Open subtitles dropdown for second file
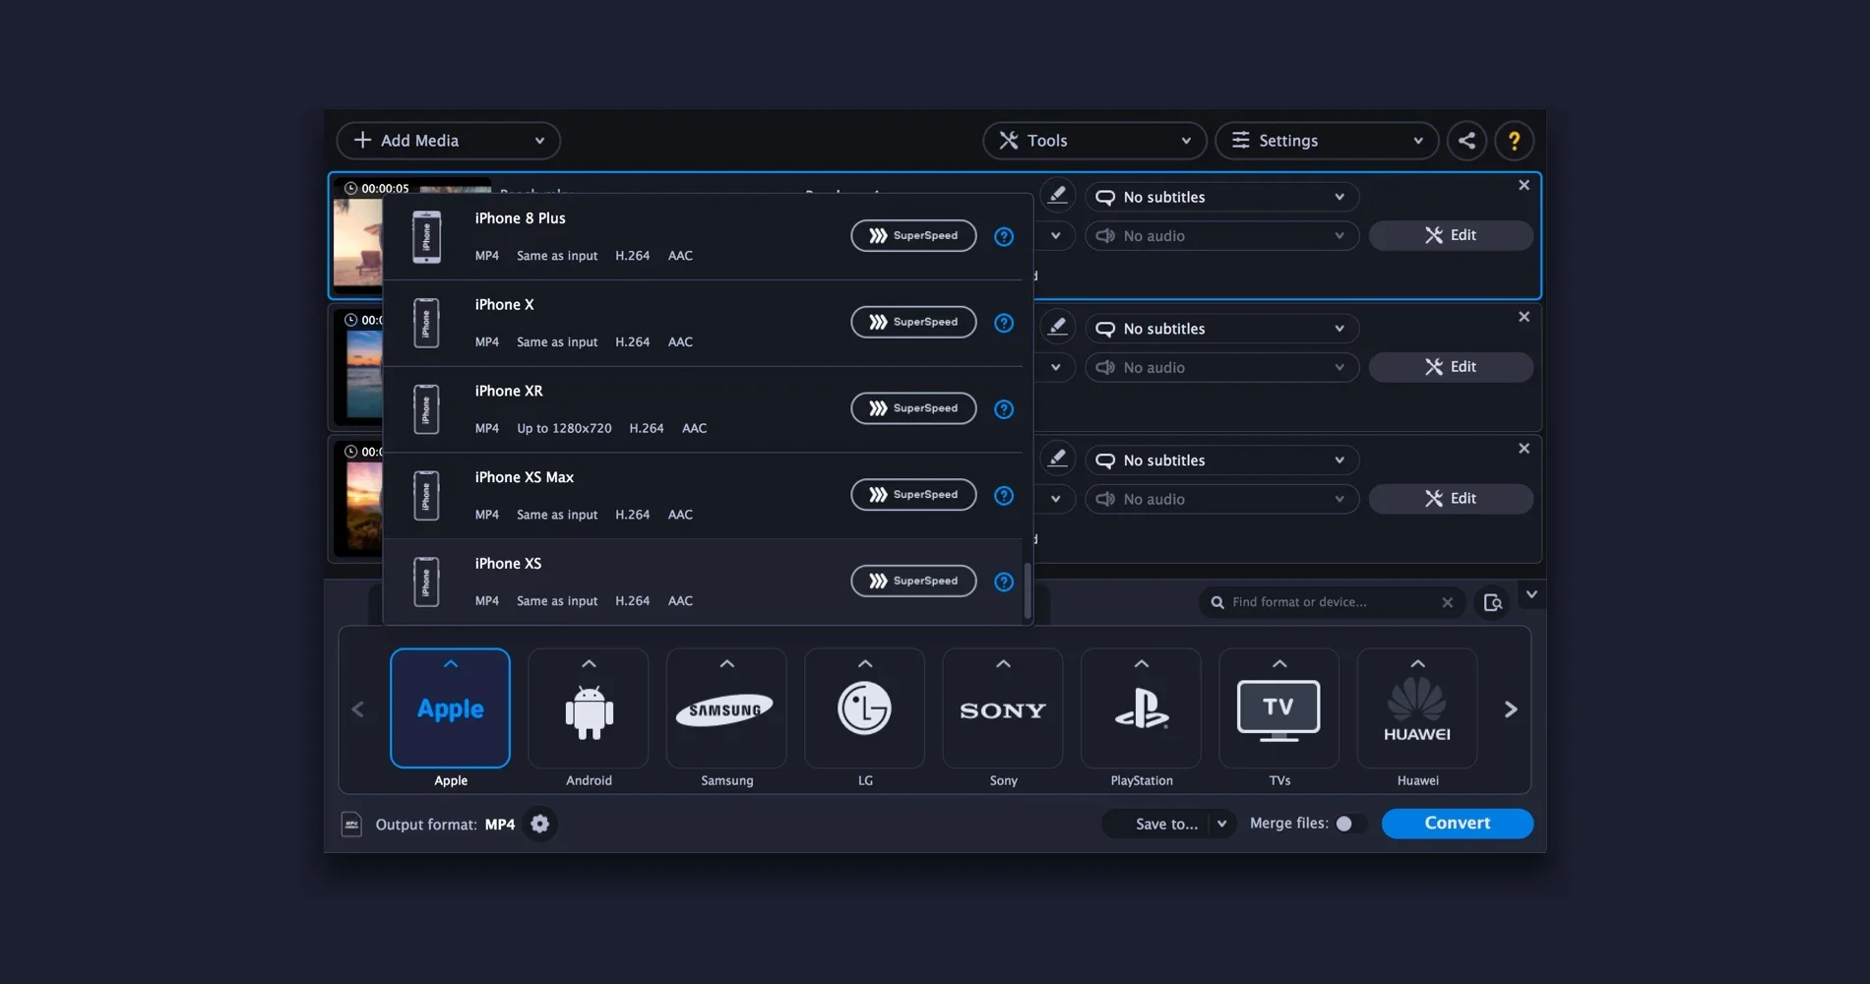This screenshot has height=984, width=1870. pos(1222,329)
